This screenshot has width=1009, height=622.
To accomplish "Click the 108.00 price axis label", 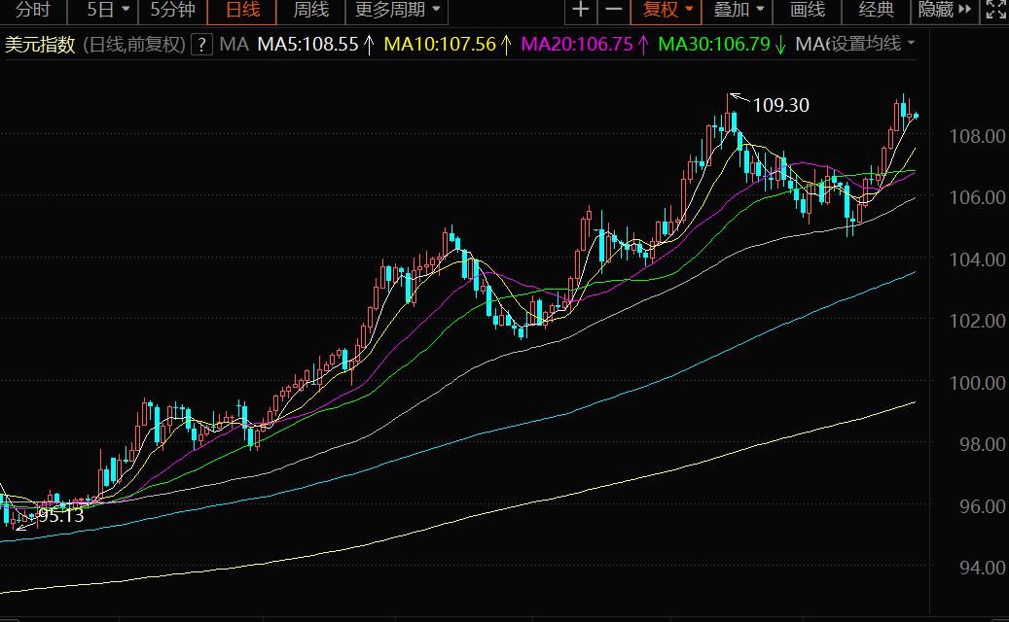I will pos(977,136).
